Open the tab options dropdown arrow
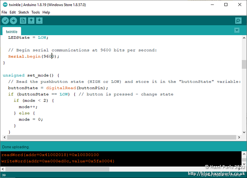 [x=237, y=30]
